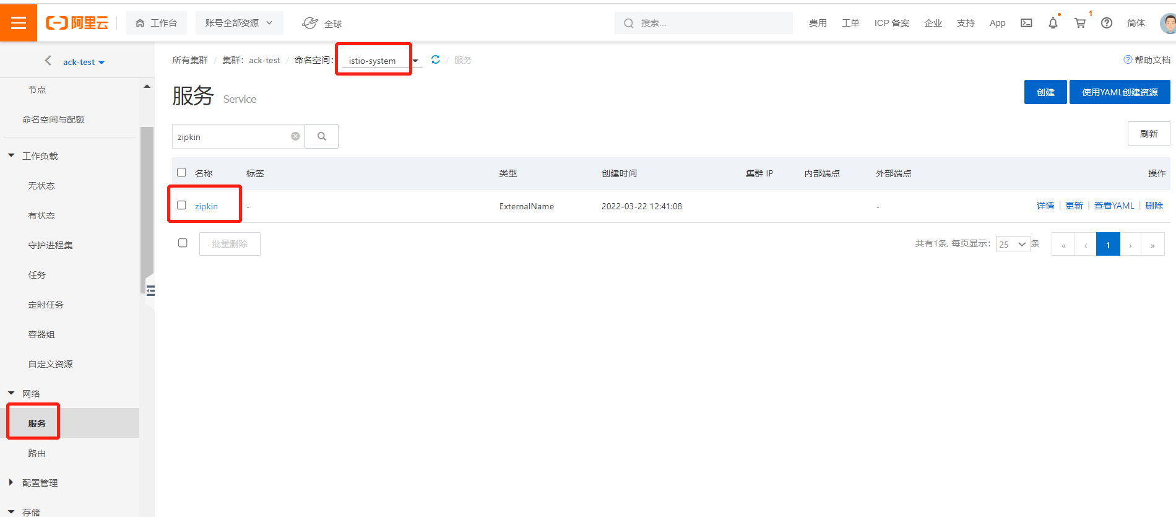Open the zipkin service link
The width and height of the screenshot is (1176, 517).
[x=206, y=206]
